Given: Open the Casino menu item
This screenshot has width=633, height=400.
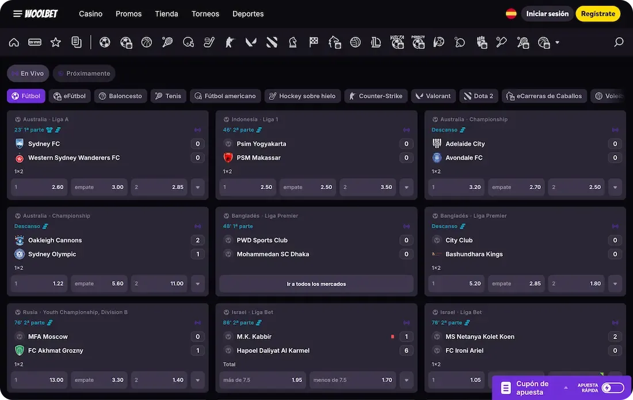Looking at the screenshot, I should pyautogui.click(x=91, y=14).
